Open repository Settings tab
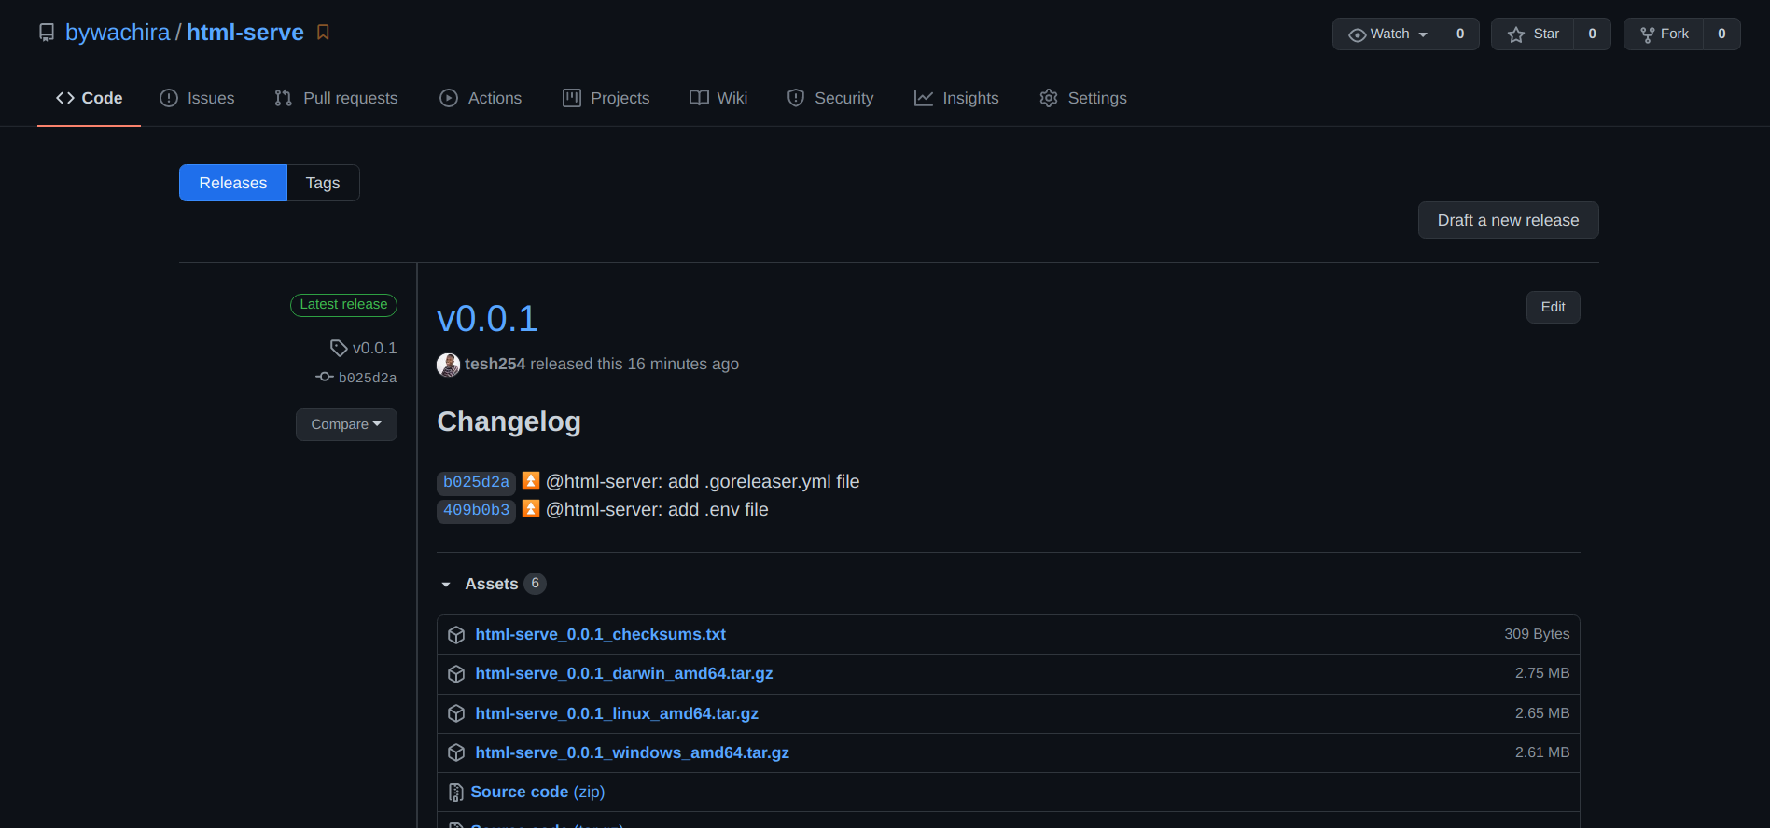The image size is (1770, 828). pyautogui.click(x=1083, y=98)
